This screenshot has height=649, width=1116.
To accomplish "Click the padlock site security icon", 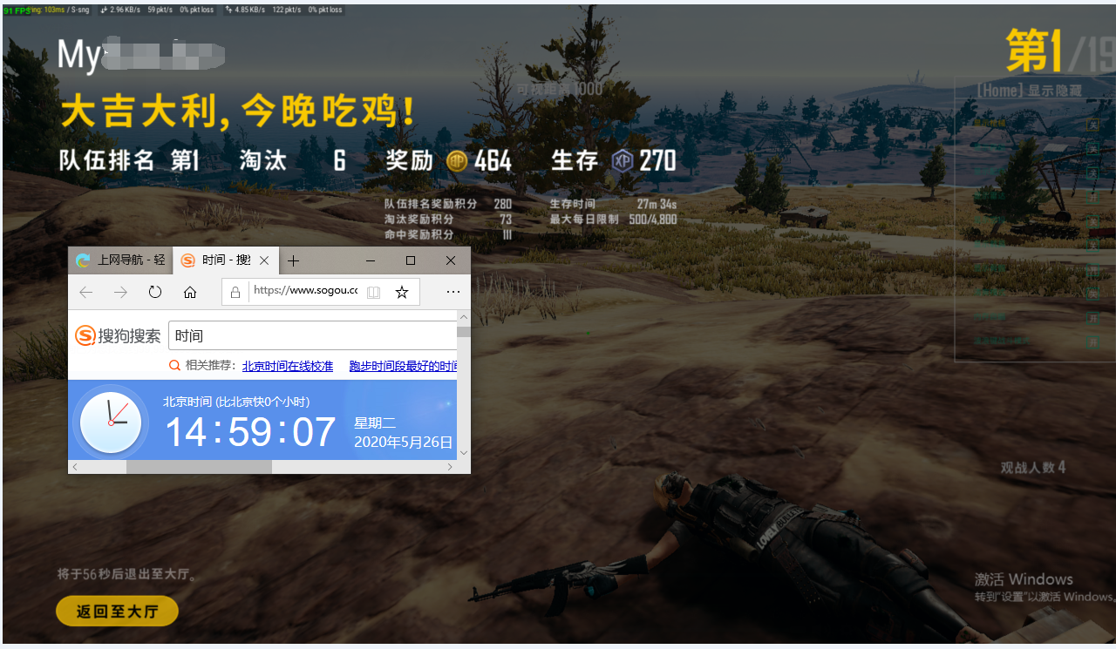I will (x=235, y=293).
